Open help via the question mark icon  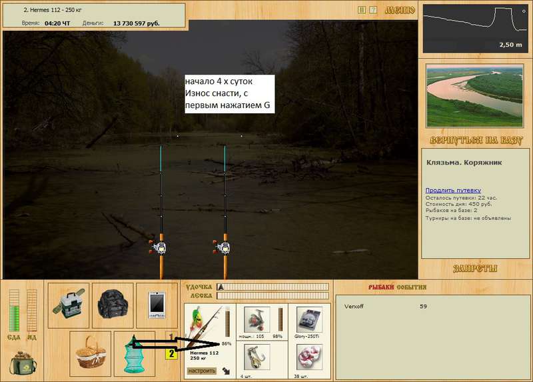point(373,10)
